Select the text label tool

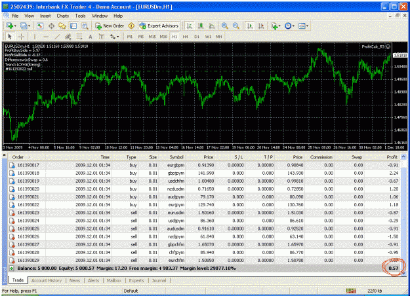[91, 37]
